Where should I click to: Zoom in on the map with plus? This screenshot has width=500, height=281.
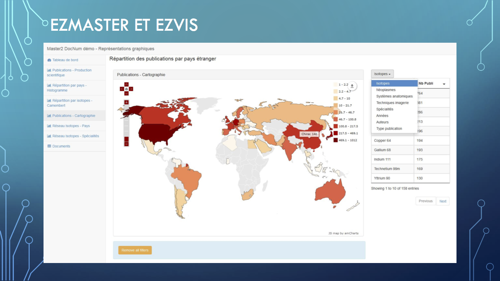126,102
